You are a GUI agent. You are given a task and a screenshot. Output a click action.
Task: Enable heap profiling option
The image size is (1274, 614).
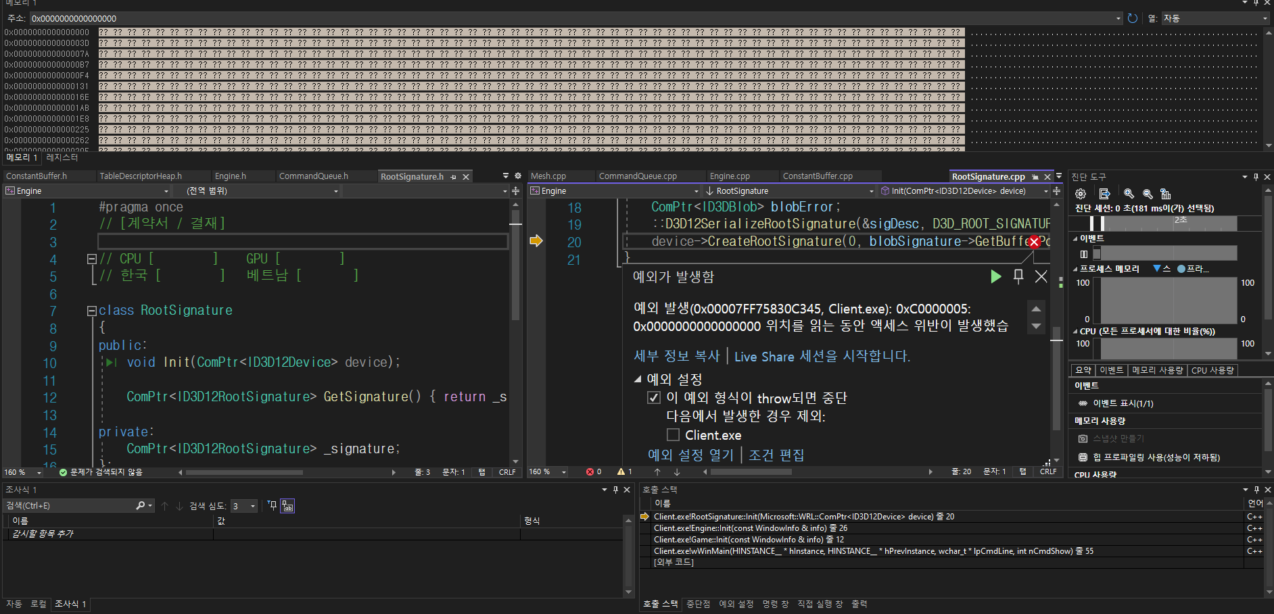click(1156, 457)
